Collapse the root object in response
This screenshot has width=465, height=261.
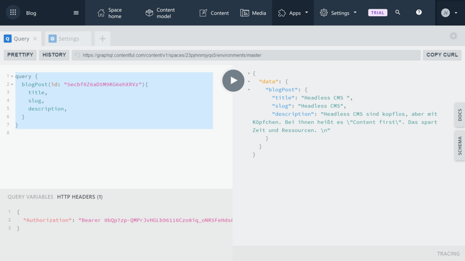pos(249,73)
